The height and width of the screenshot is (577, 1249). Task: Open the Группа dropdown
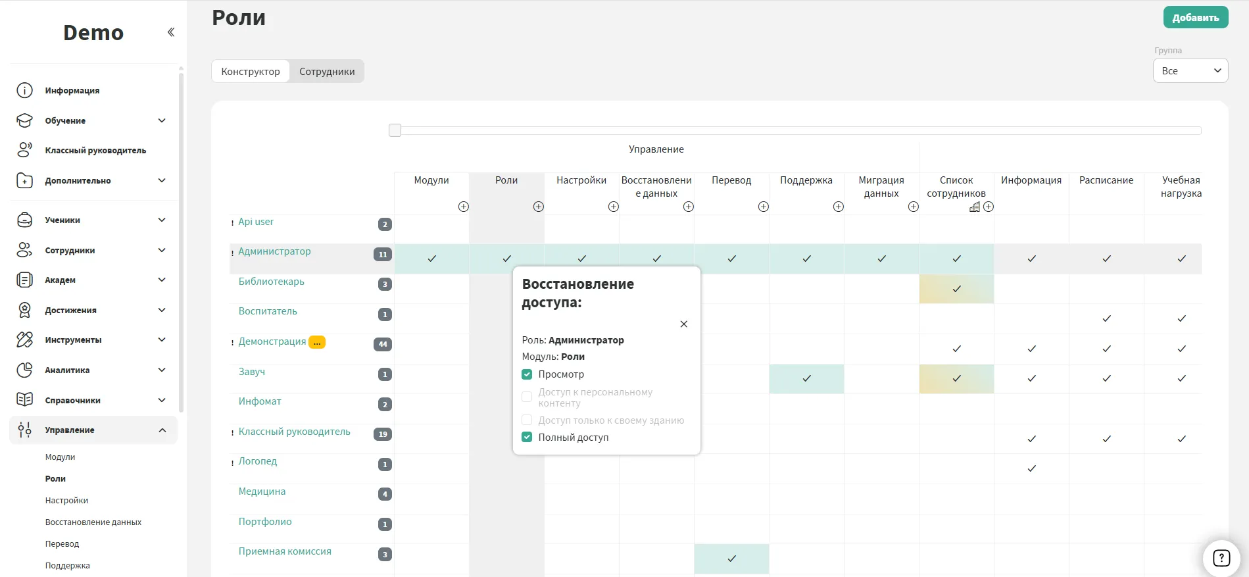click(x=1190, y=71)
